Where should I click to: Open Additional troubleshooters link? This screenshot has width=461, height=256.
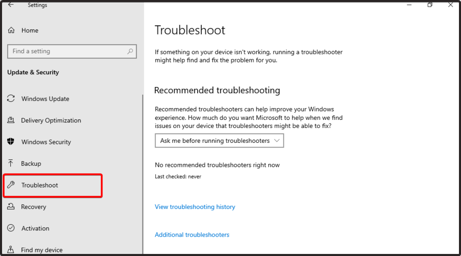192,235
